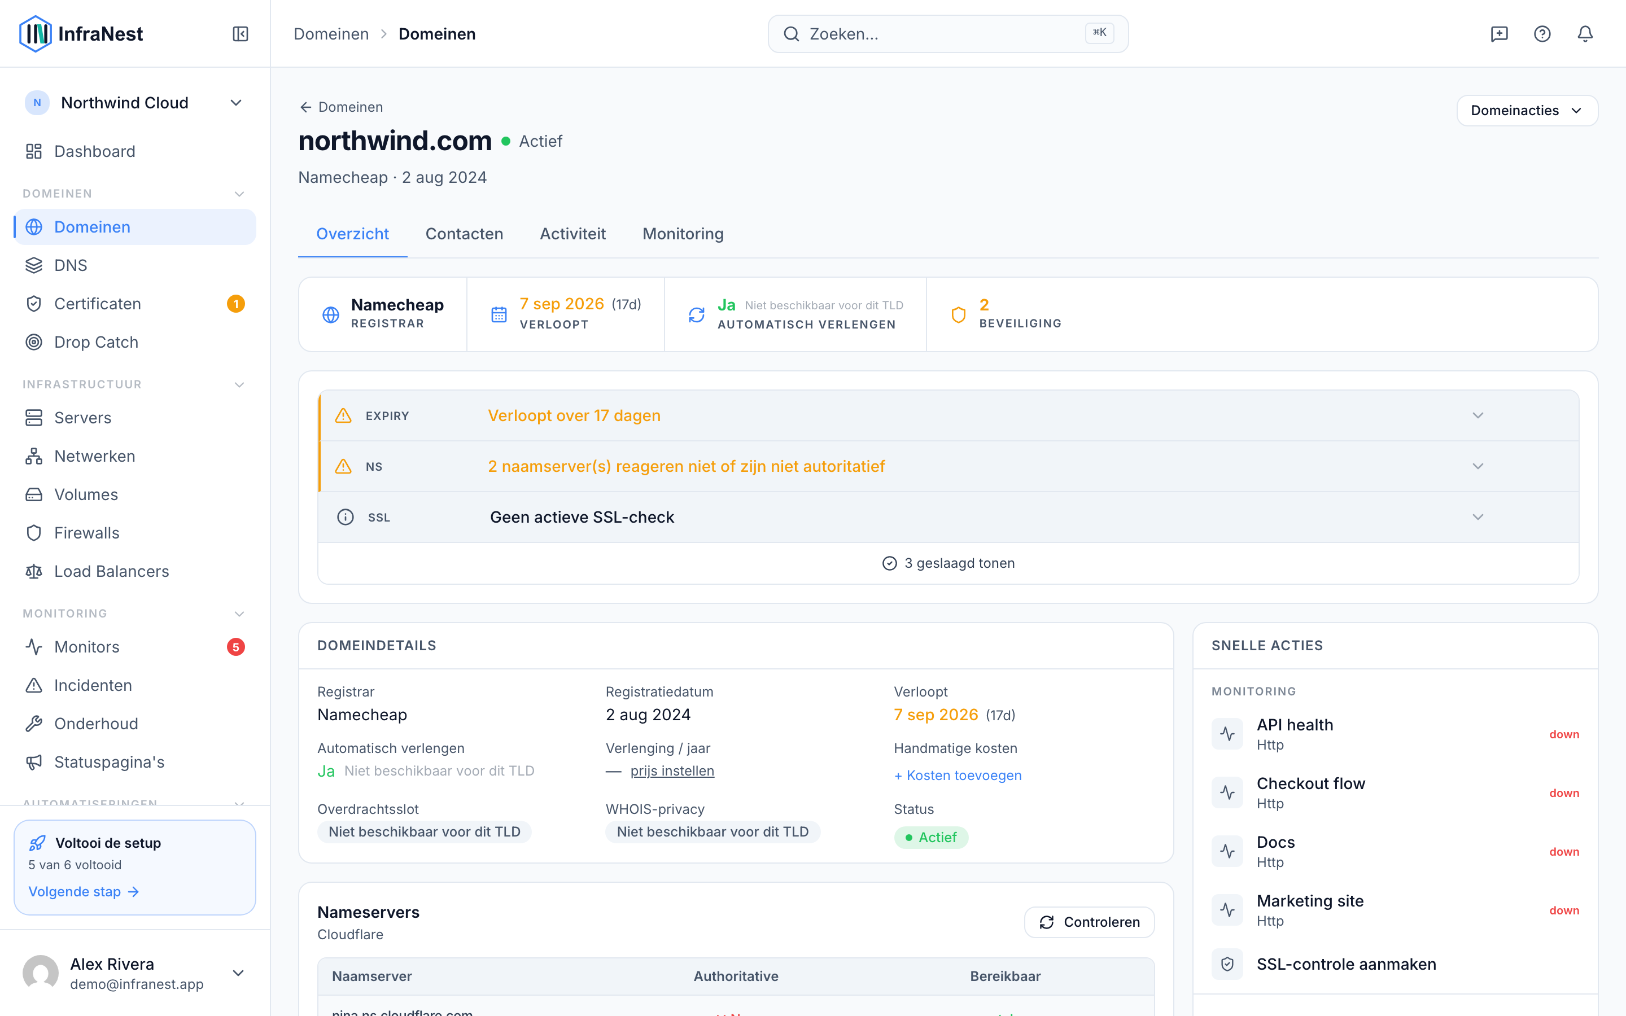The image size is (1626, 1016).
Task: Click the rocket icon in setup card
Action: tap(38, 843)
